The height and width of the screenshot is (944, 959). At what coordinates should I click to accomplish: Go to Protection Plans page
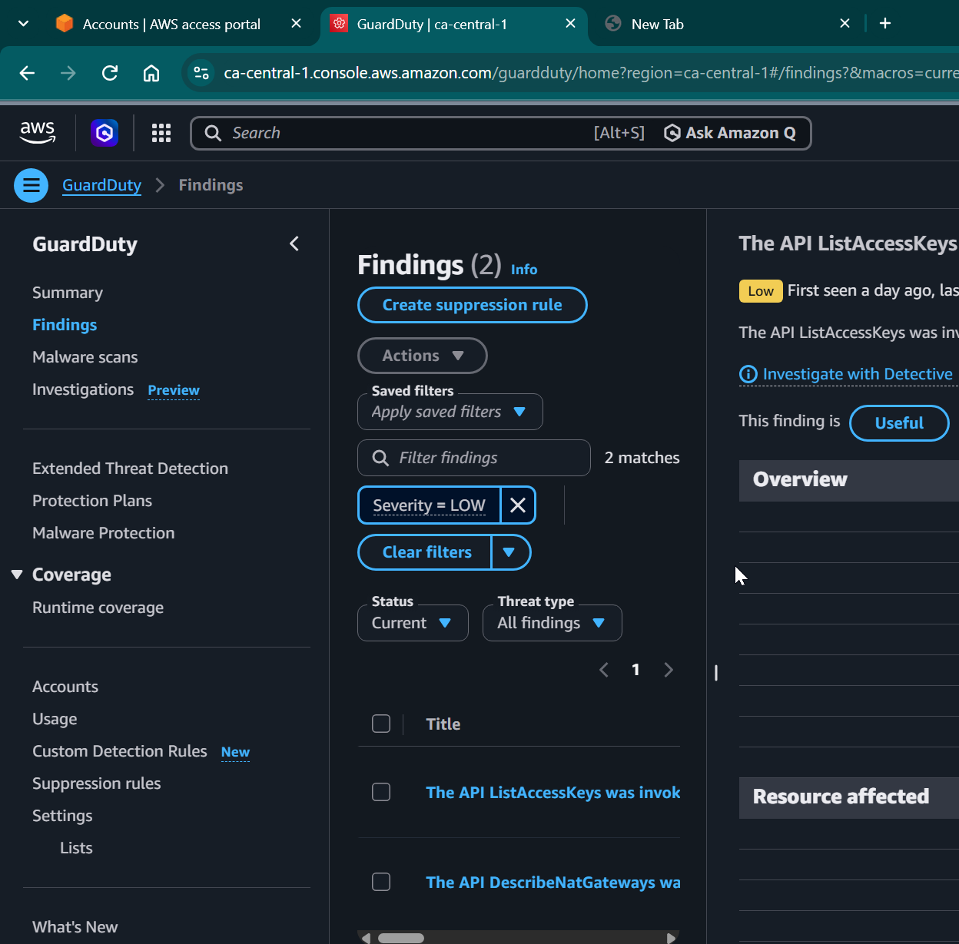(x=92, y=501)
